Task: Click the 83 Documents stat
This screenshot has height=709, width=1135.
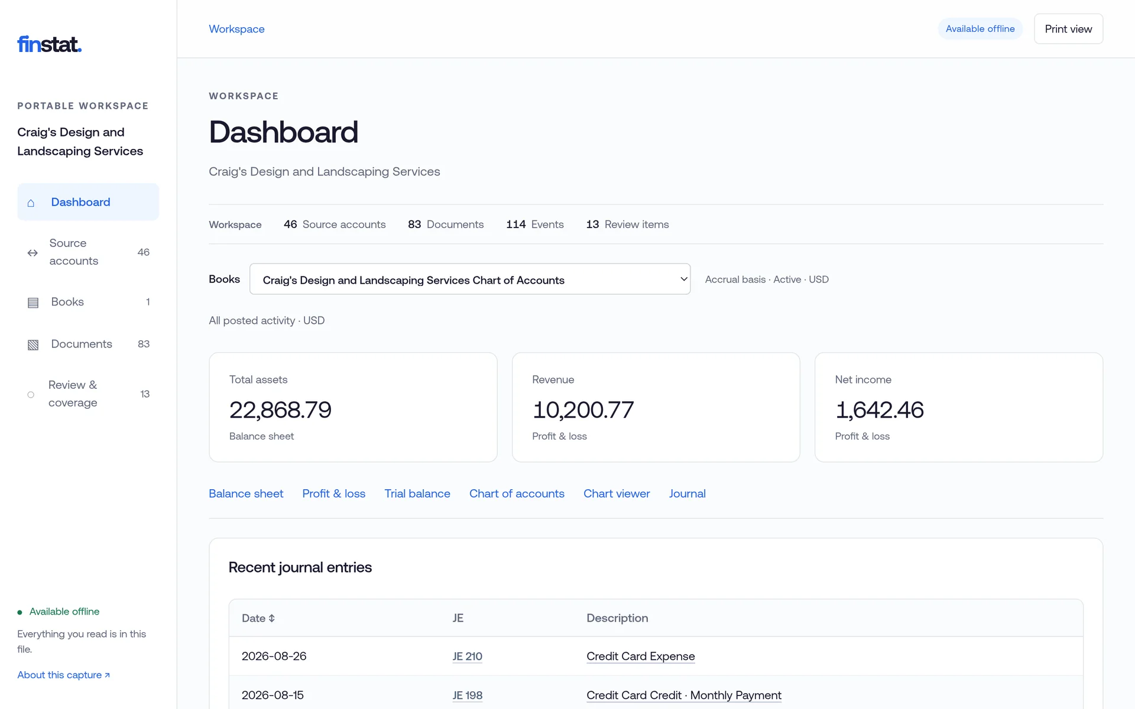Action: point(446,225)
